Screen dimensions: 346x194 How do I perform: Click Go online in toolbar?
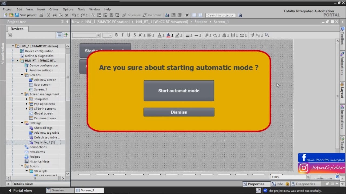click(131, 15)
